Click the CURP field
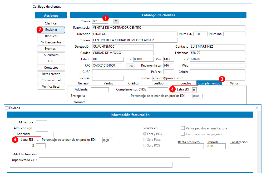This screenshot has height=176, width=267. pyautogui.click(x=119, y=72)
